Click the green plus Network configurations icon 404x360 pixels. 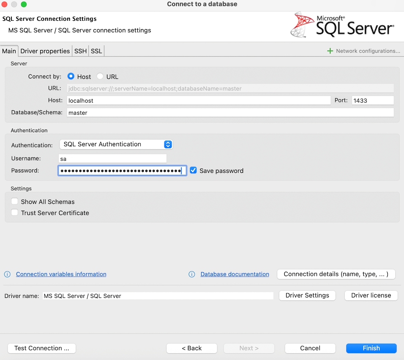click(x=330, y=51)
